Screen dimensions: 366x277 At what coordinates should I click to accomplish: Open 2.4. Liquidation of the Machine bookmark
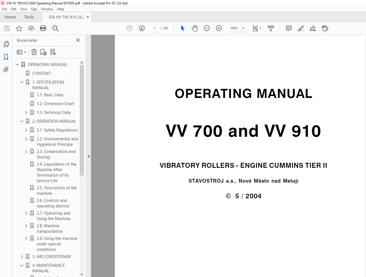[x=57, y=172]
